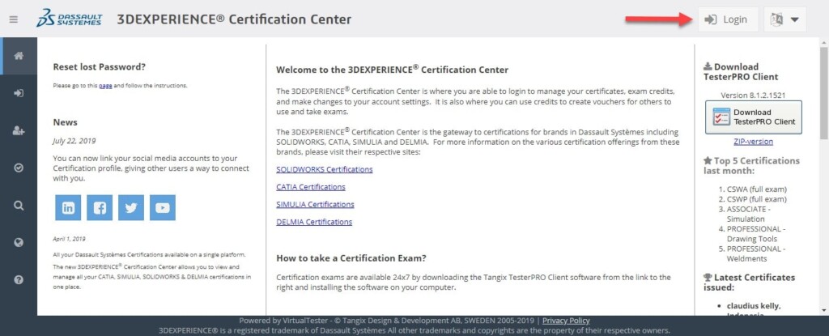Image resolution: width=829 pixels, height=336 pixels.
Task: Click the search magnifier icon in the sidebar
Action: (18, 205)
